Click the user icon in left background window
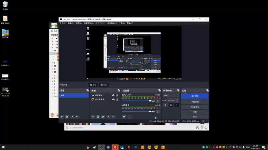 pyautogui.click(x=52, y=31)
